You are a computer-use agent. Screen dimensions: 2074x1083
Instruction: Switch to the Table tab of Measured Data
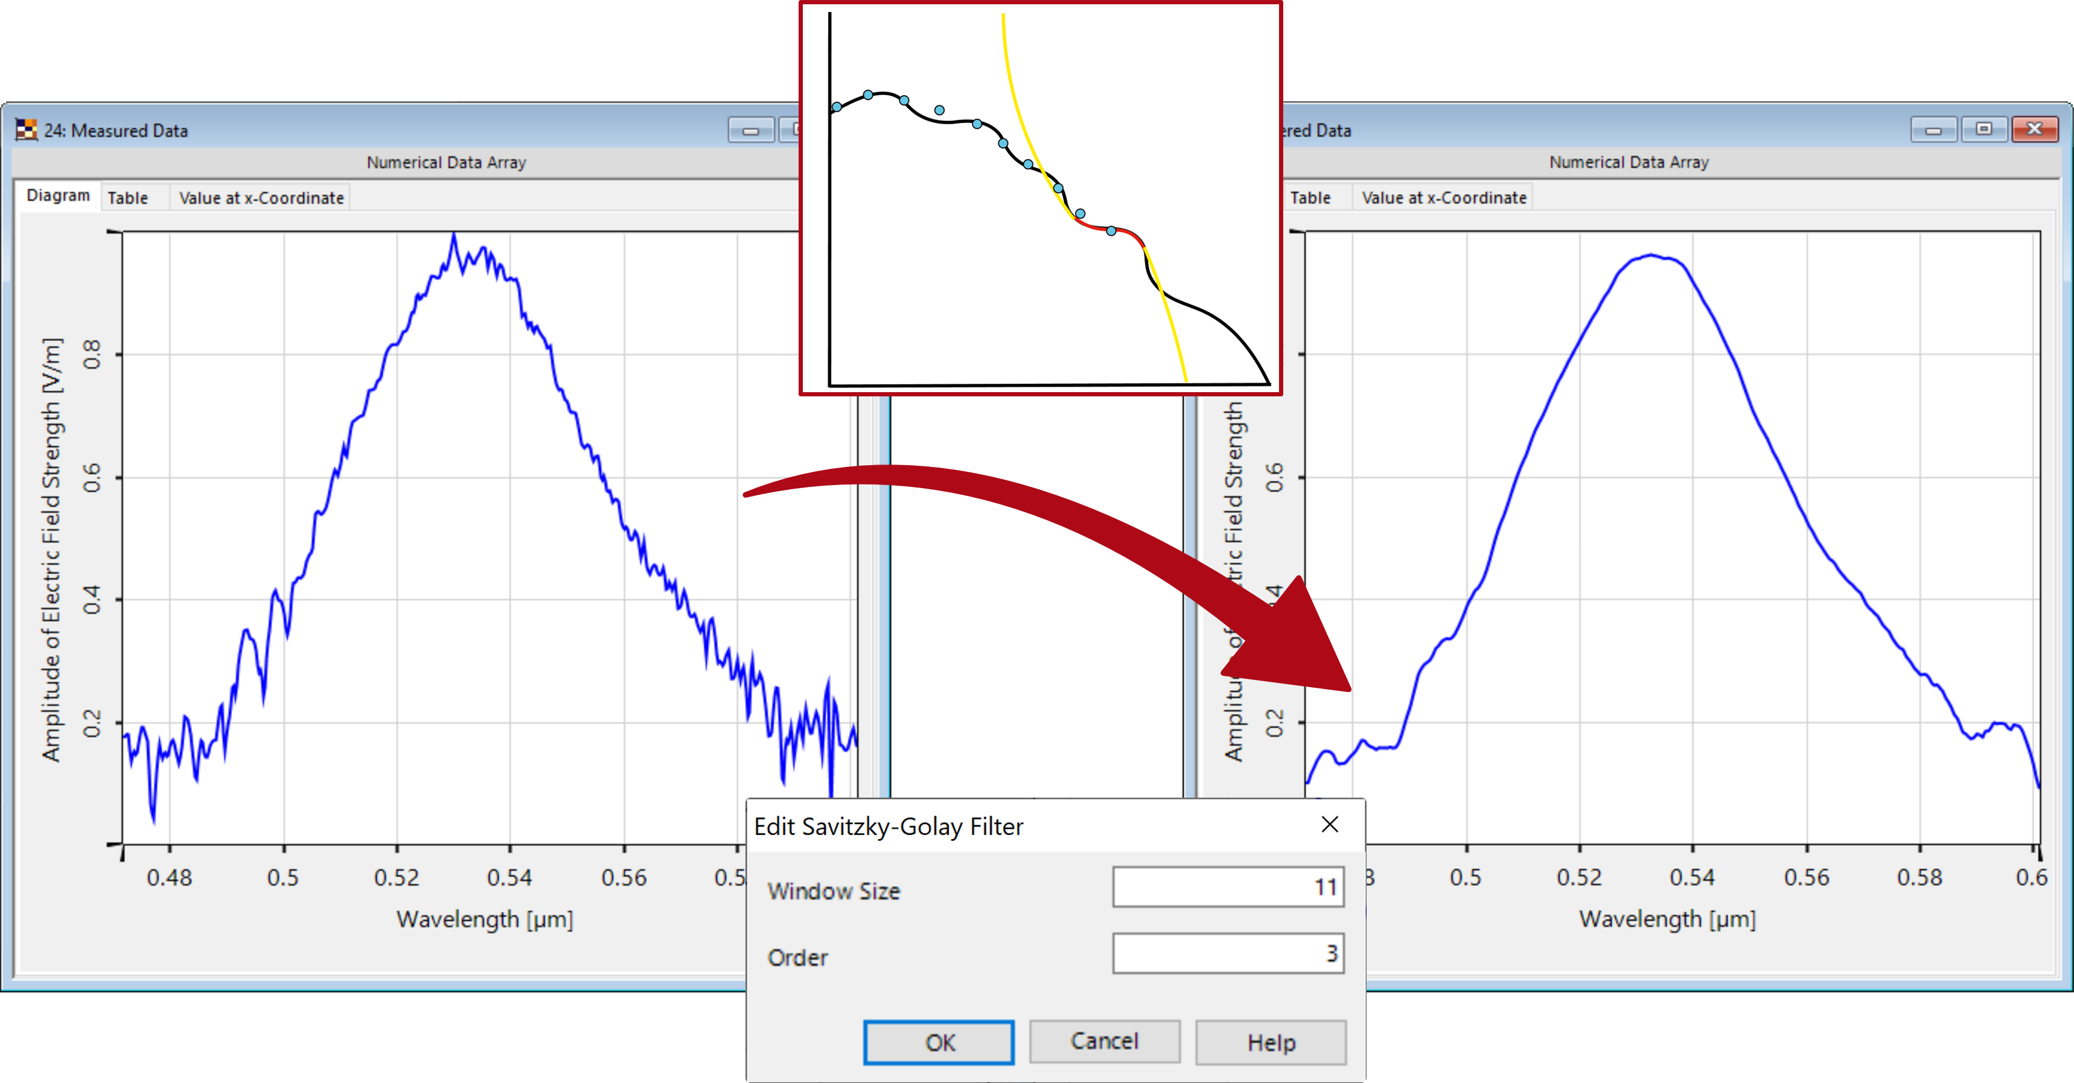click(x=129, y=197)
